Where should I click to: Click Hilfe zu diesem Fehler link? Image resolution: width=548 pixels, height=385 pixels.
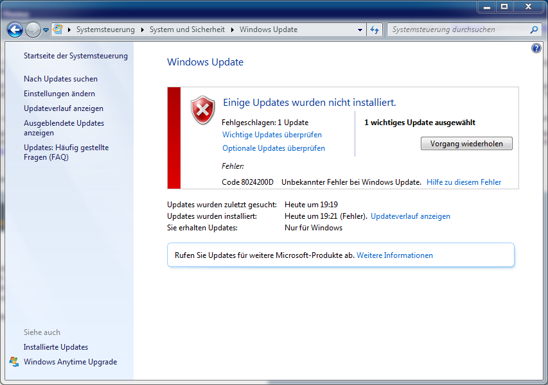464,182
